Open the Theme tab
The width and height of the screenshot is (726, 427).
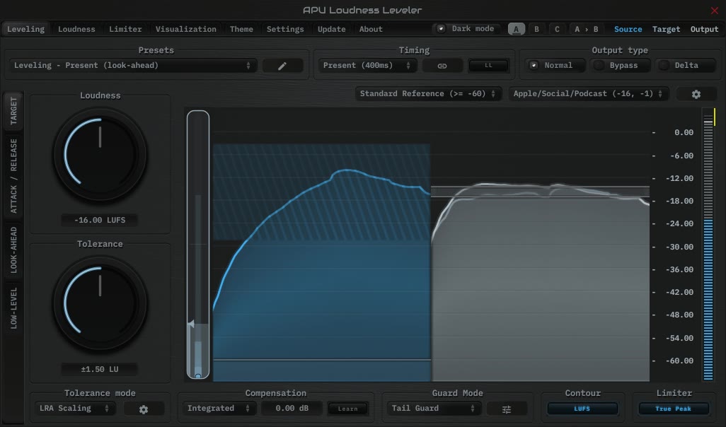point(241,29)
